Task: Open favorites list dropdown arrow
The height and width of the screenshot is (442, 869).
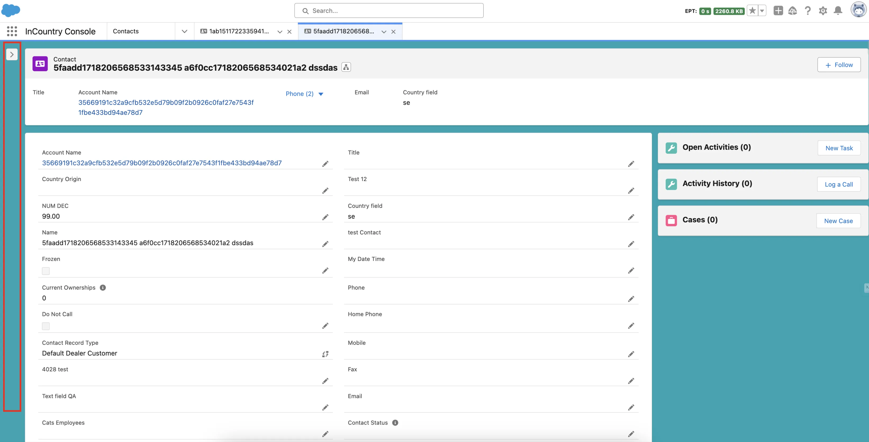Action: [762, 11]
